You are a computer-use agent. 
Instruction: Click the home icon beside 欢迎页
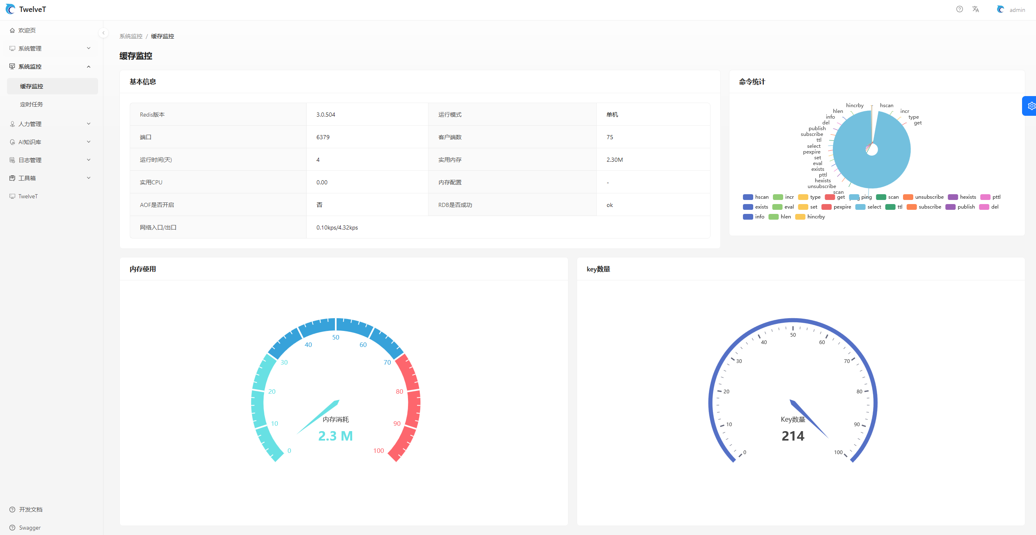[x=12, y=30]
